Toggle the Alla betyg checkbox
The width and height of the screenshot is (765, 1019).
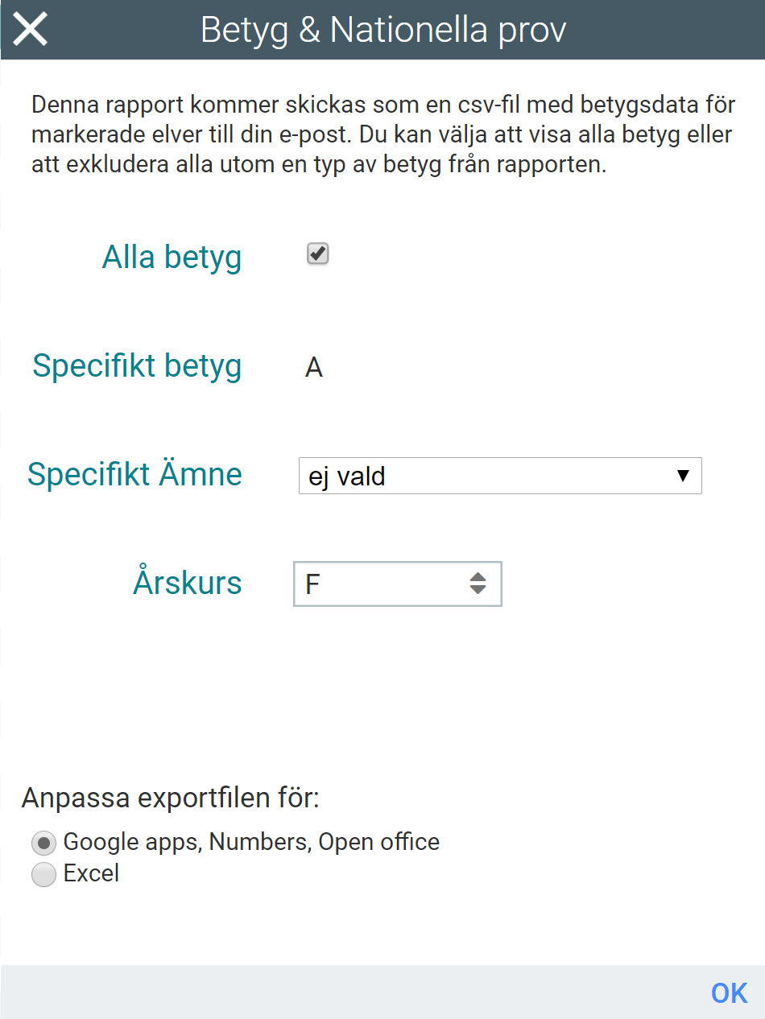point(318,255)
